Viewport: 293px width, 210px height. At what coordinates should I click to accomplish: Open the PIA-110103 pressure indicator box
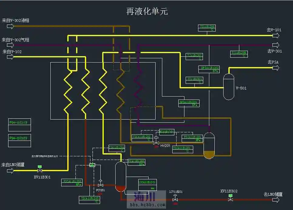(x=20, y=125)
